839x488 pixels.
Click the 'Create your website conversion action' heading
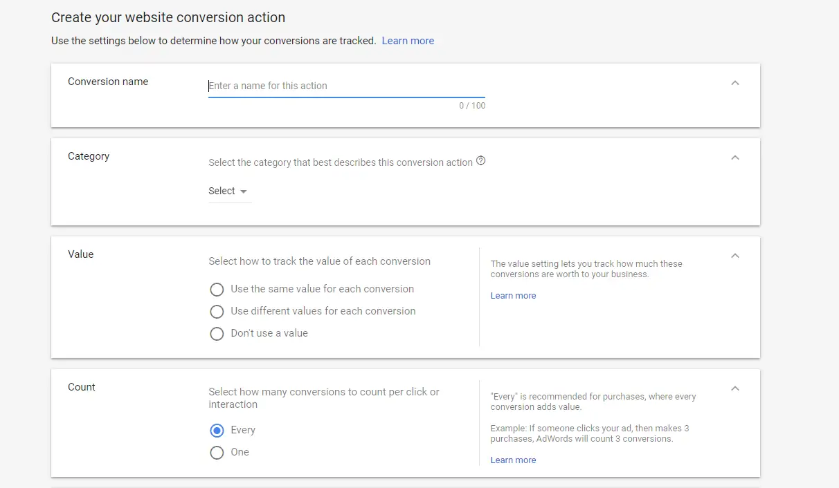(168, 17)
